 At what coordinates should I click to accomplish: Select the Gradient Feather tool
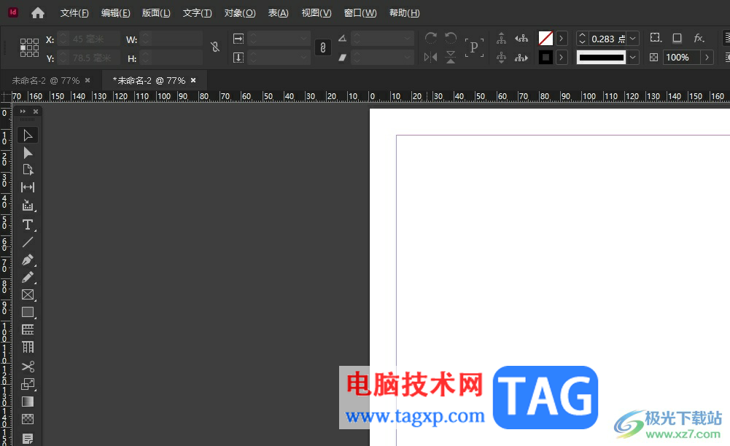point(28,419)
